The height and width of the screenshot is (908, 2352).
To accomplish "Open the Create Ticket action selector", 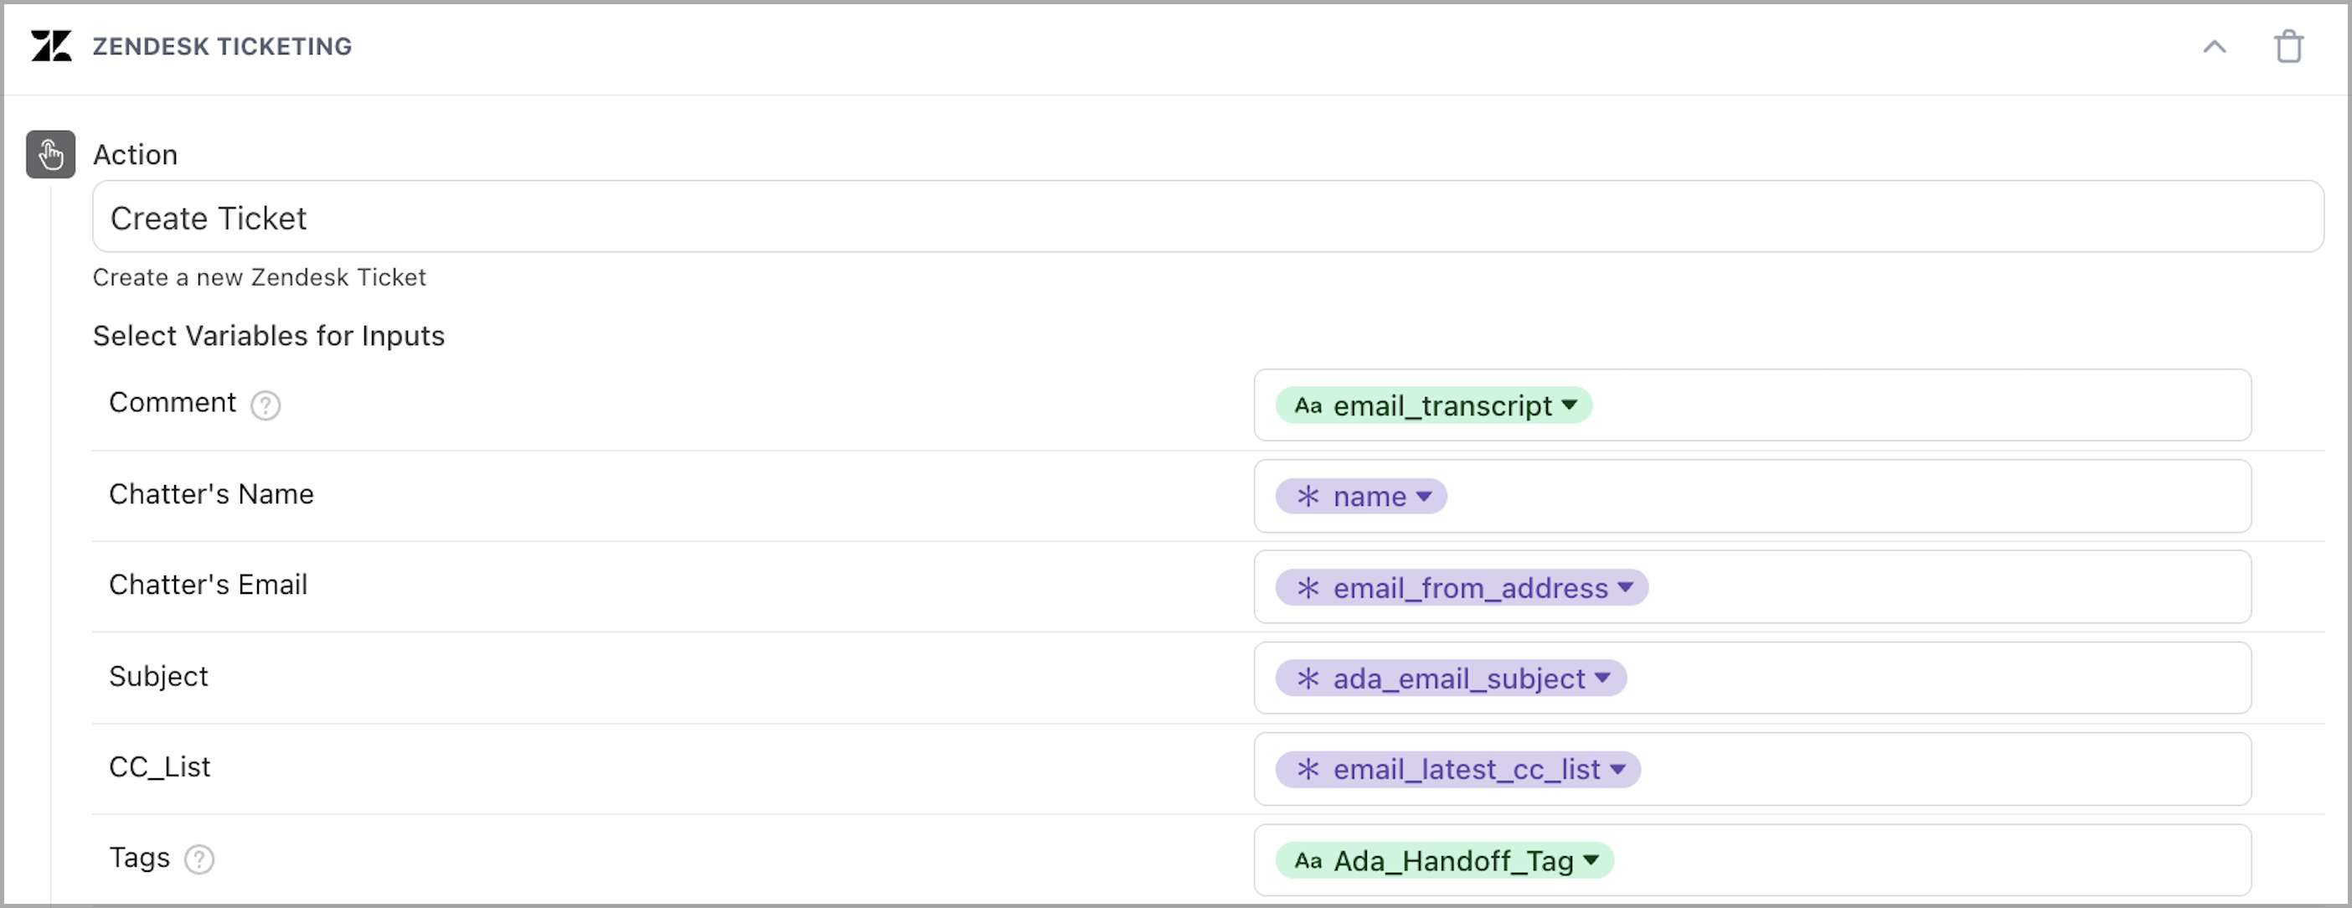I will [x=1207, y=218].
